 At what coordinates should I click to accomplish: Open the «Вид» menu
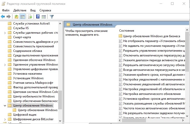(33, 10)
